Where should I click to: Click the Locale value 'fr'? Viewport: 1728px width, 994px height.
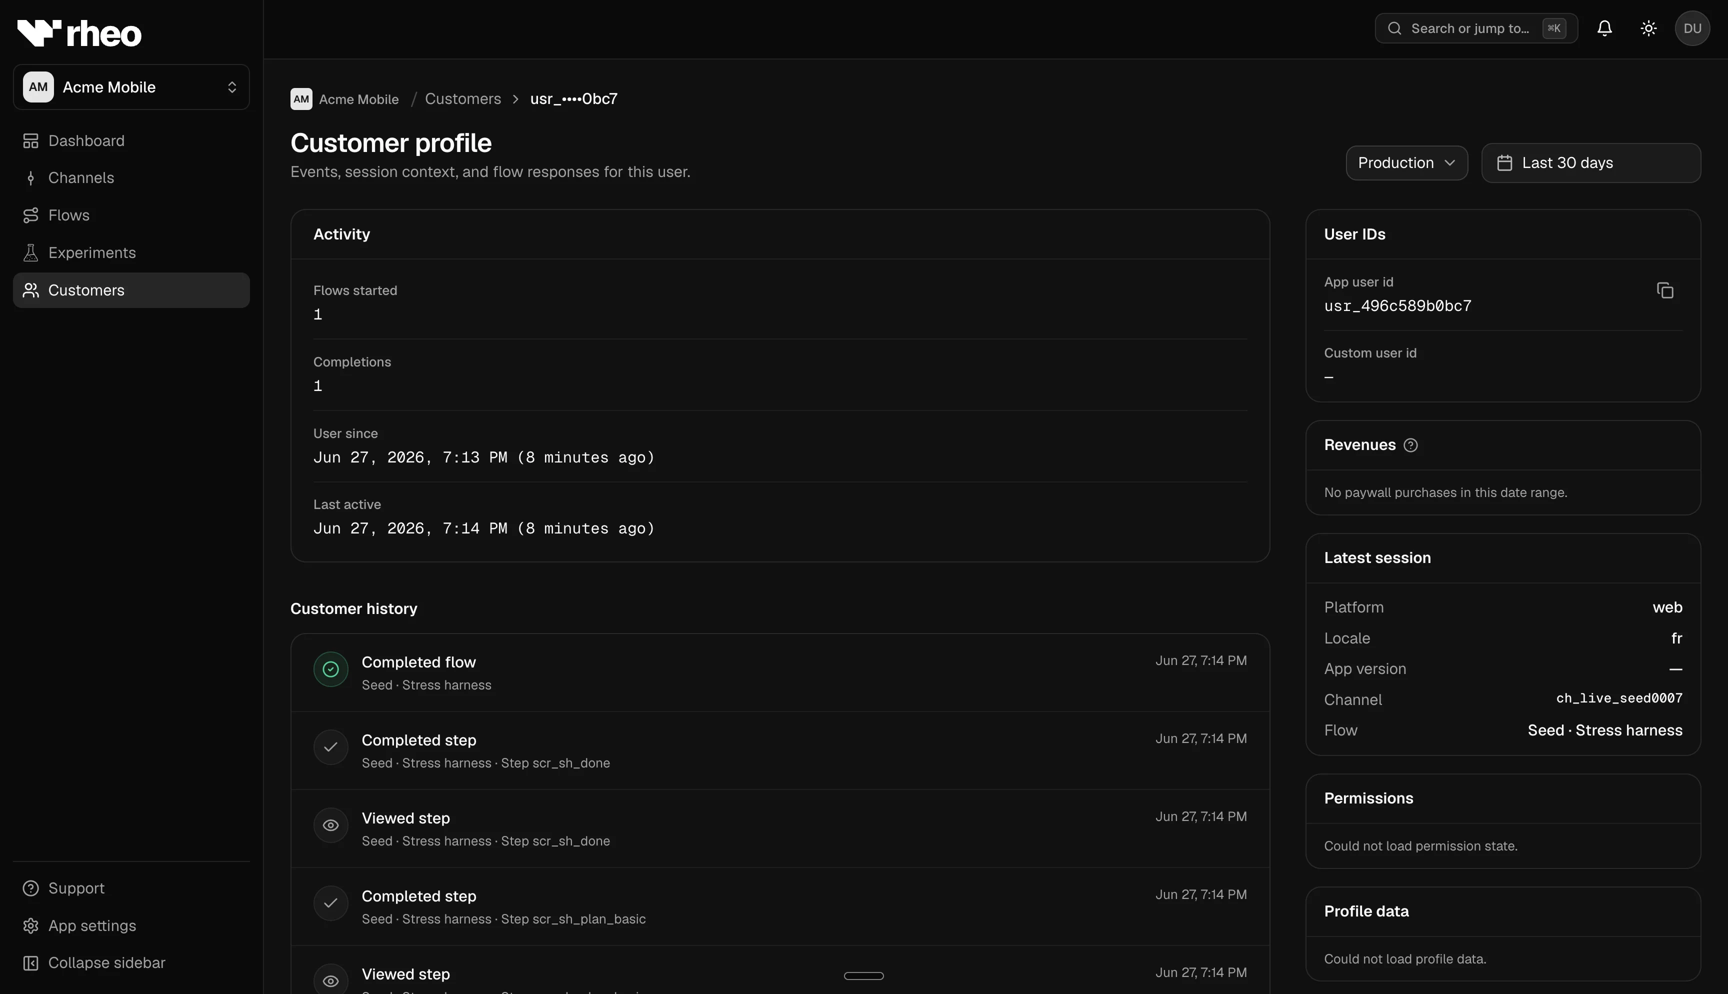coord(1677,638)
